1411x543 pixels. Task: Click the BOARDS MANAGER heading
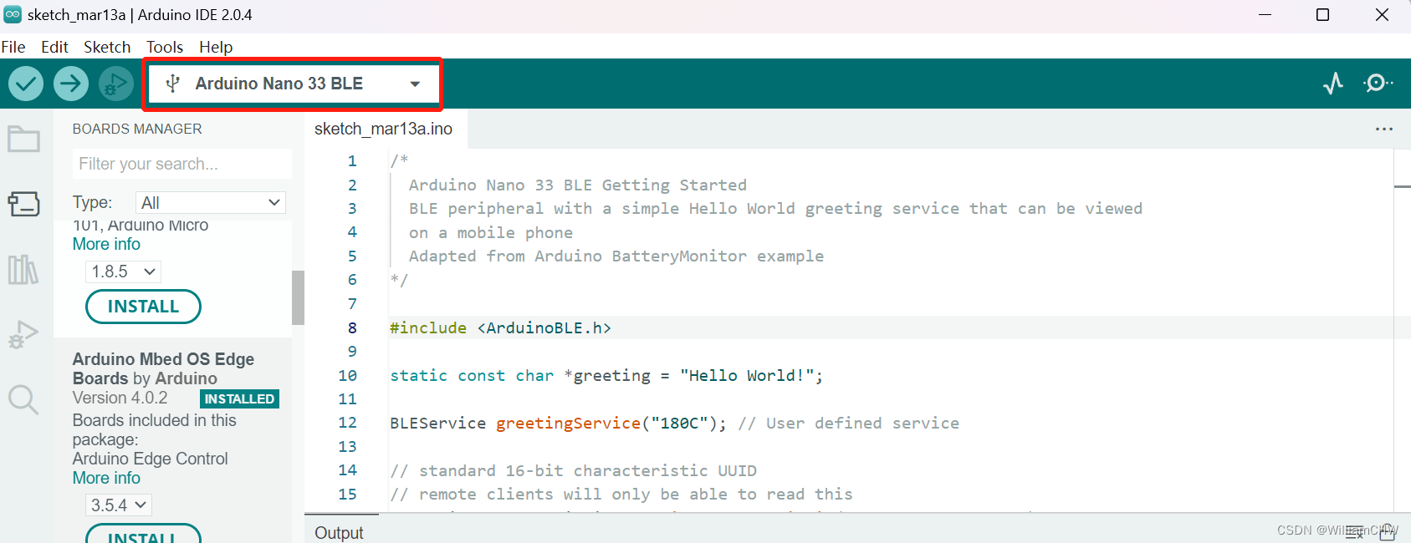(x=137, y=129)
